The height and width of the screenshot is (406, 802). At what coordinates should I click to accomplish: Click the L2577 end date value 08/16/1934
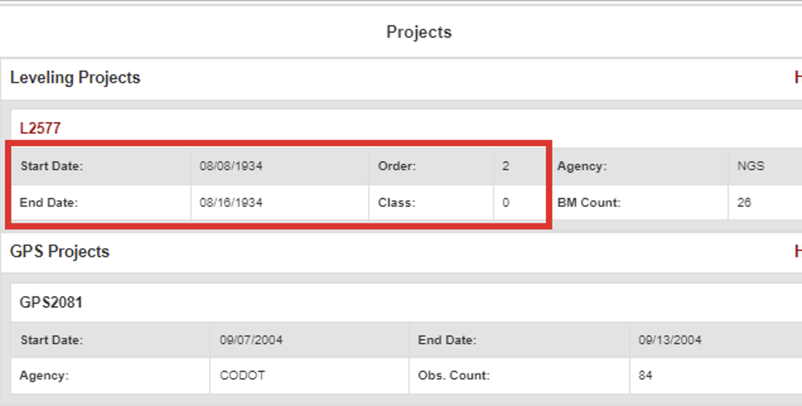click(231, 202)
